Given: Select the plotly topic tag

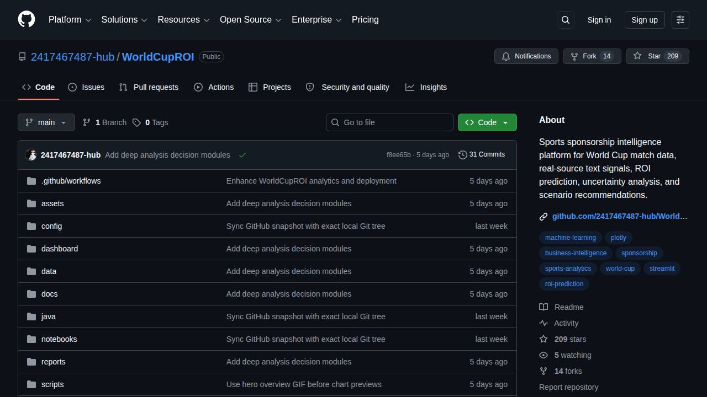Looking at the screenshot, I should pyautogui.click(x=619, y=238).
